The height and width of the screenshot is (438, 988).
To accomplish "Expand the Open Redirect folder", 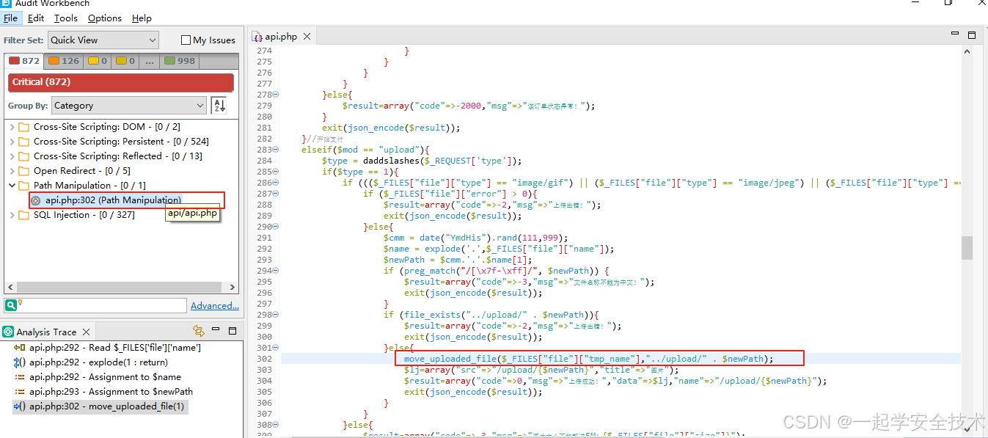I will point(12,171).
